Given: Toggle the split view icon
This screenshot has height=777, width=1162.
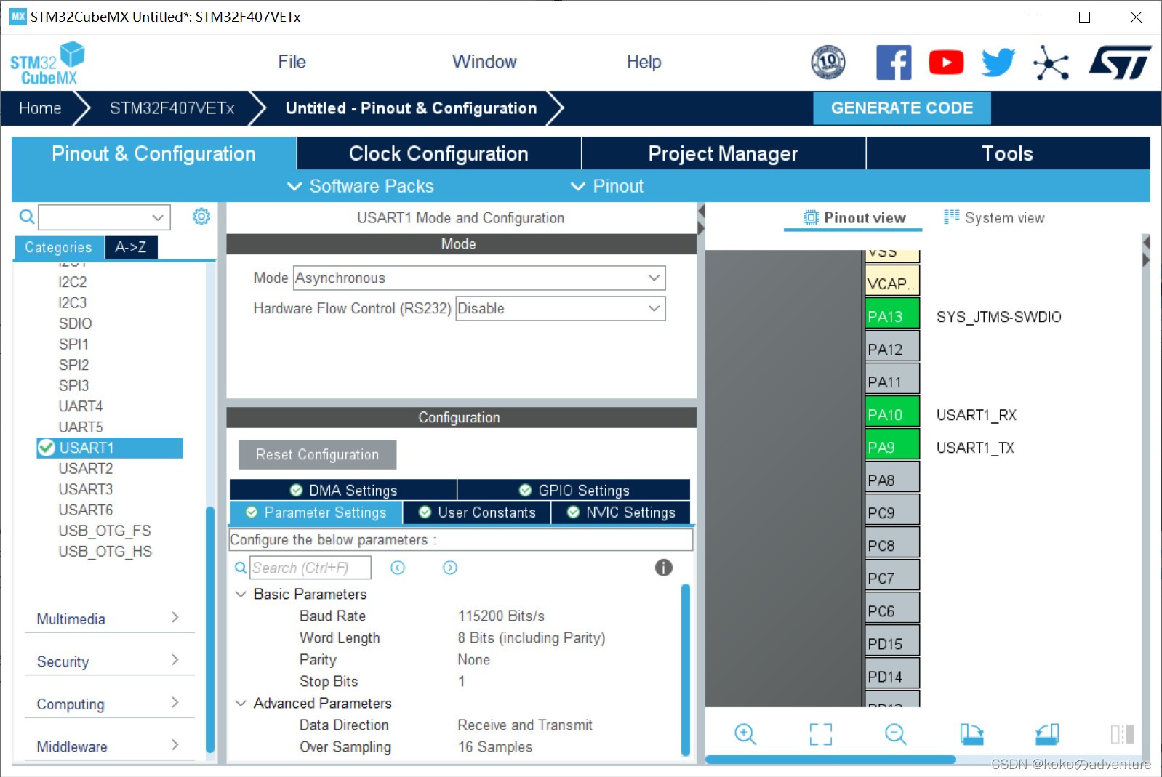Looking at the screenshot, I should pyautogui.click(x=1122, y=734).
